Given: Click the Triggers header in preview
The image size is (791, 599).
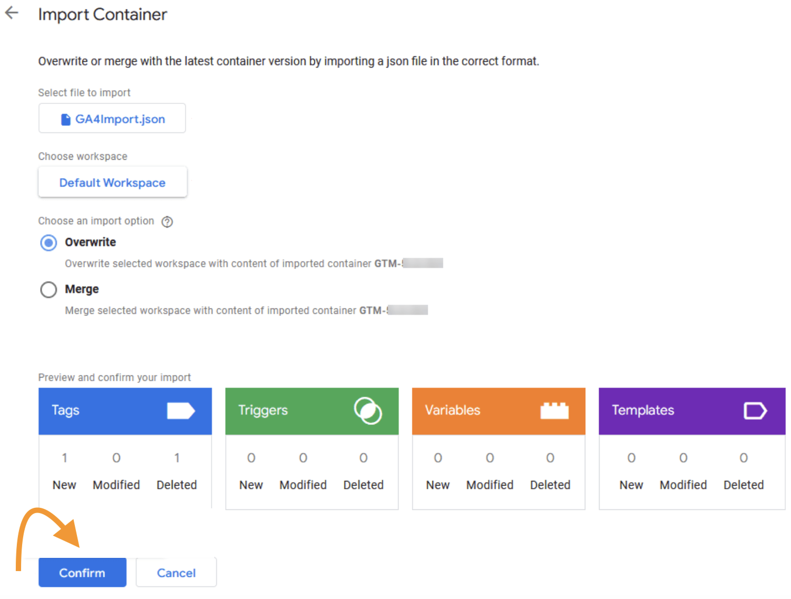Looking at the screenshot, I should pyautogui.click(x=263, y=410).
